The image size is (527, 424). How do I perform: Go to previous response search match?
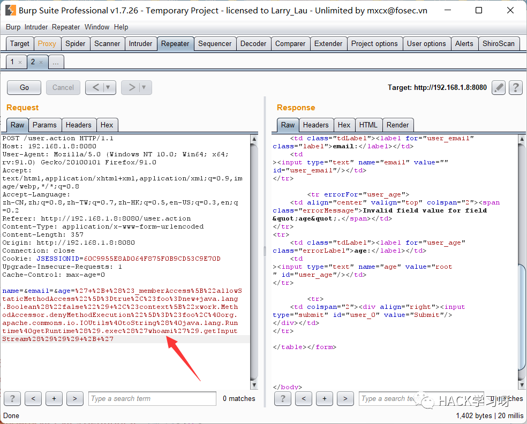304,398
